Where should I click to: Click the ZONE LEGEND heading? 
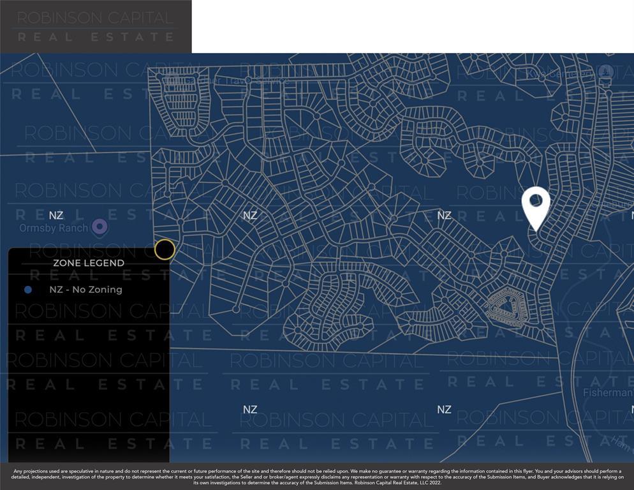click(x=89, y=263)
